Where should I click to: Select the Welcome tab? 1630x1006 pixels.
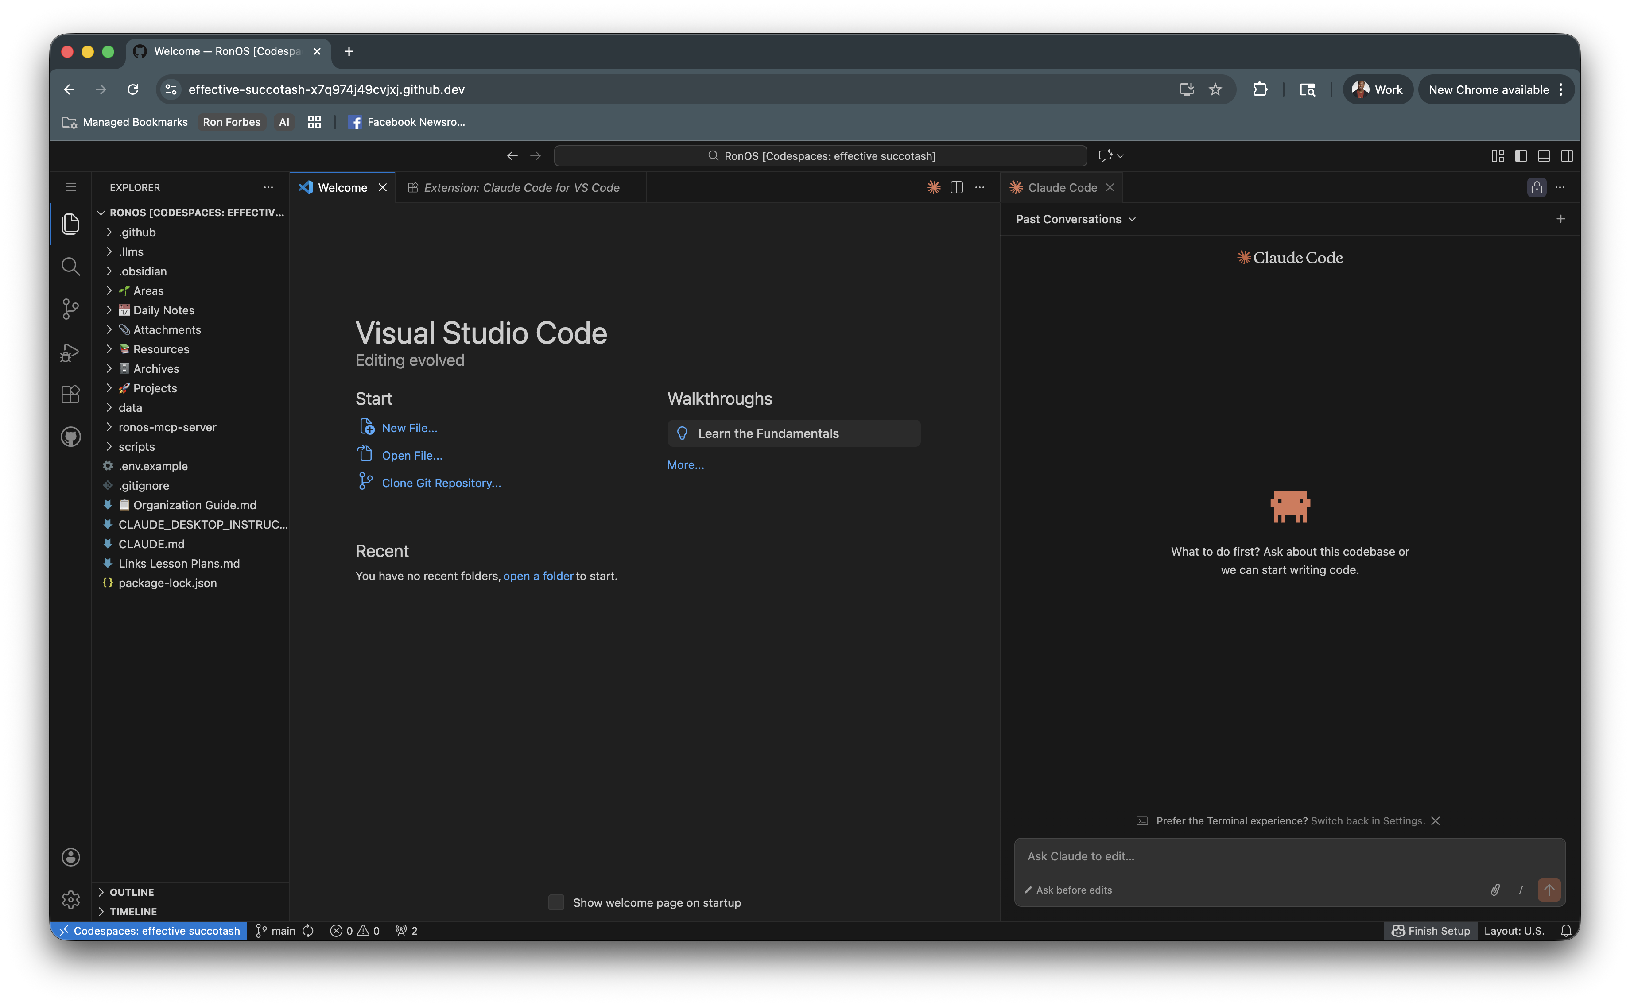pyautogui.click(x=342, y=187)
